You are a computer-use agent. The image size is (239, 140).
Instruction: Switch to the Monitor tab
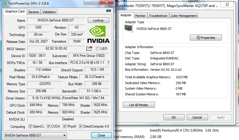[x=140, y=16]
